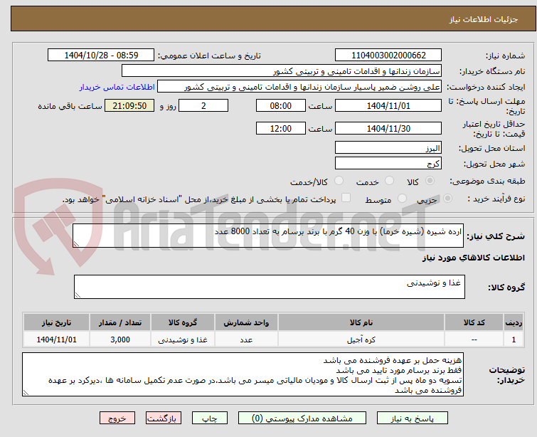The image size is (537, 437).
Task: Click the remaining time field 21:09:50
Action: (129, 105)
